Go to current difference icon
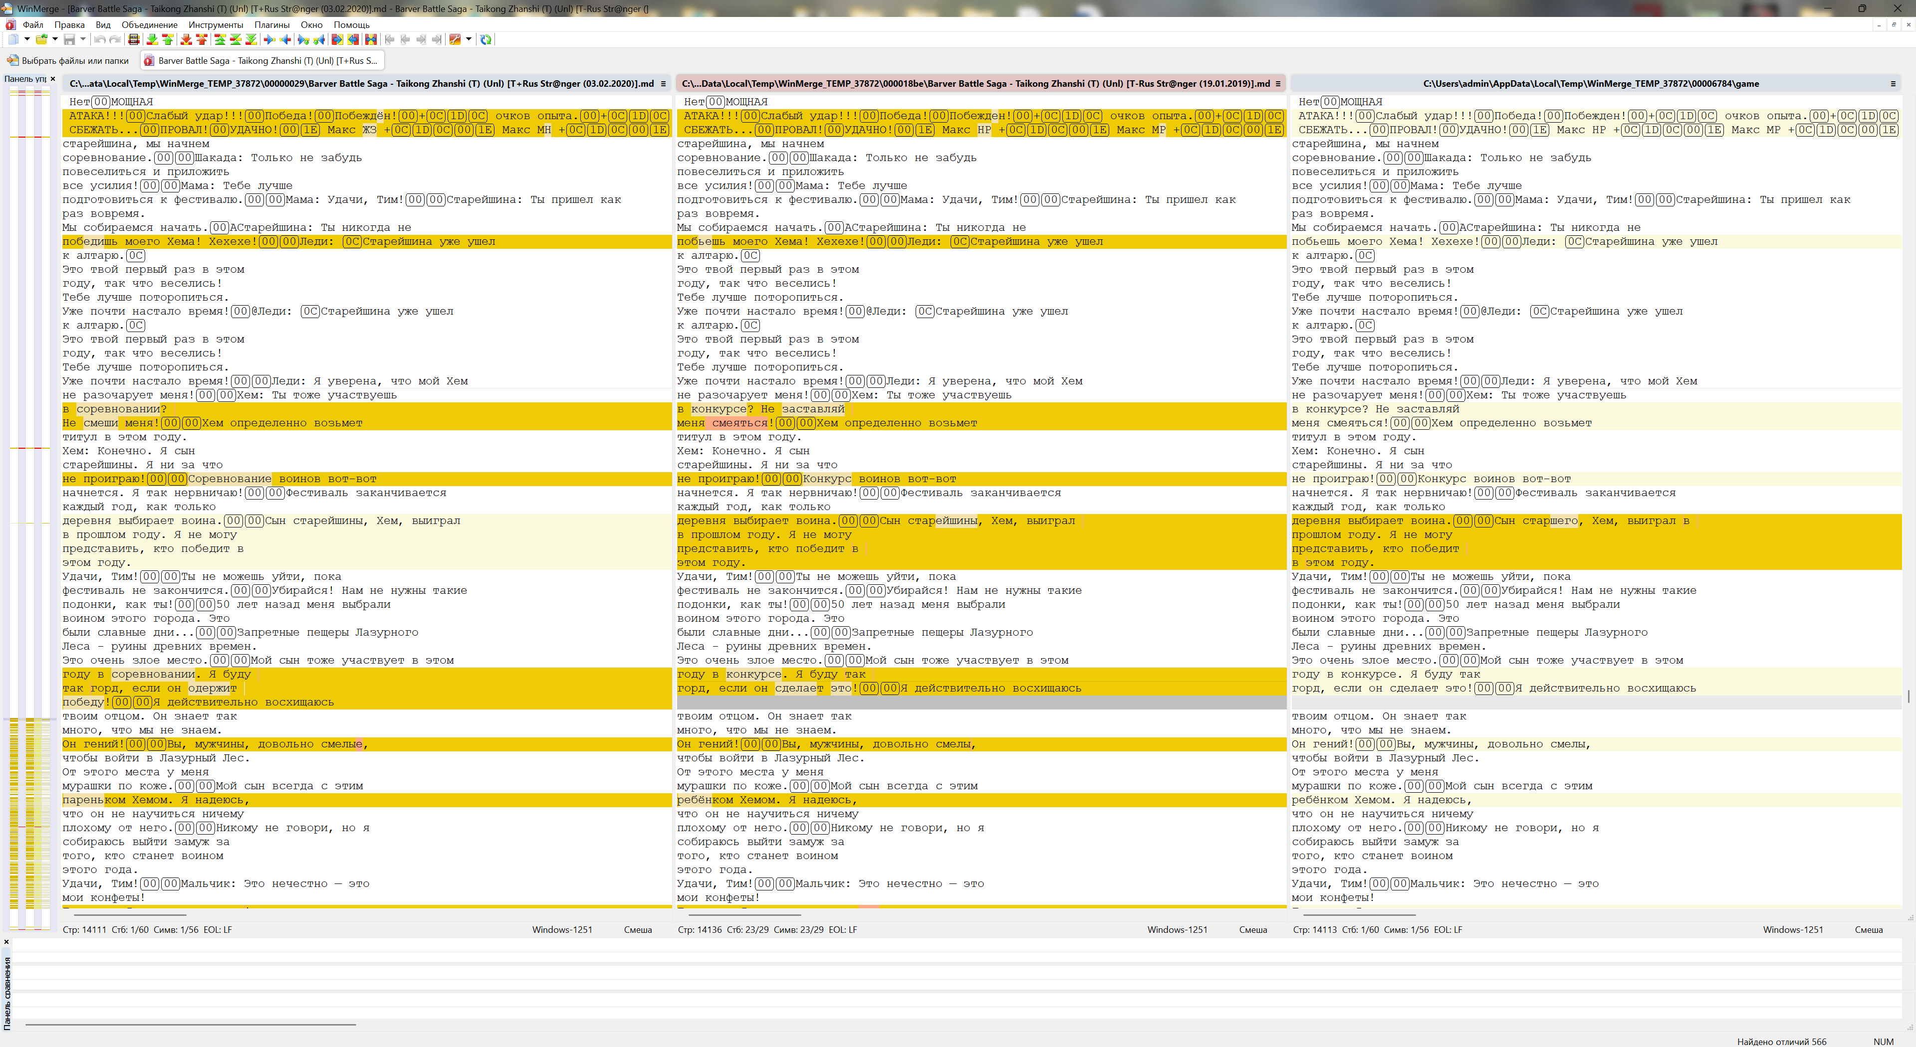This screenshot has height=1047, width=1916. point(236,39)
